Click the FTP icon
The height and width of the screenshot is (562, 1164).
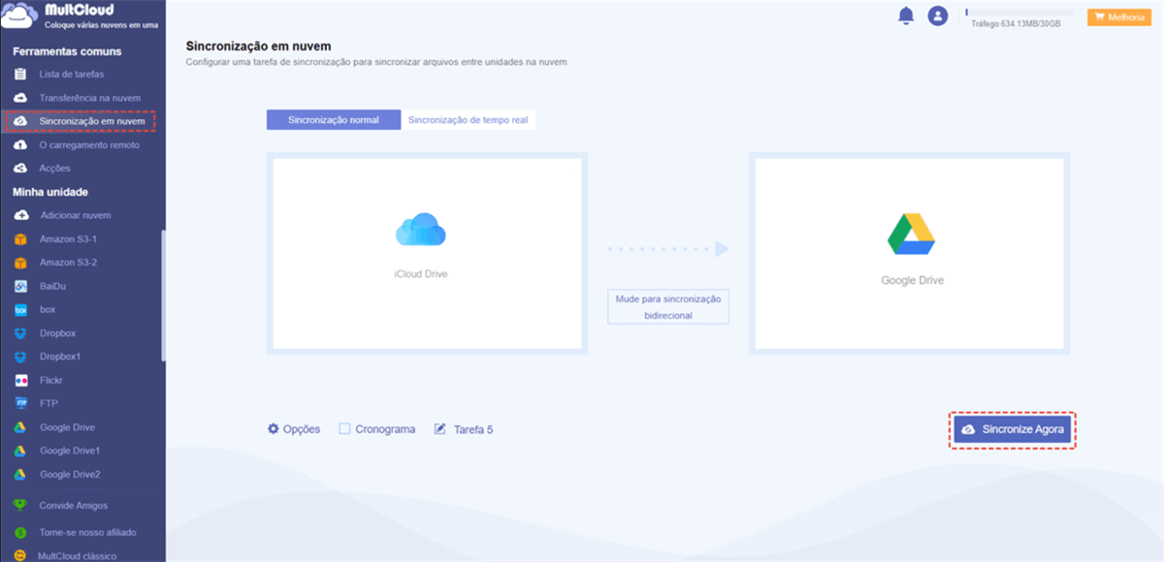click(x=20, y=403)
